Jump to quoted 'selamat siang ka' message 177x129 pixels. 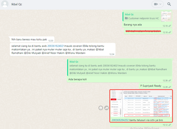click(120, 68)
